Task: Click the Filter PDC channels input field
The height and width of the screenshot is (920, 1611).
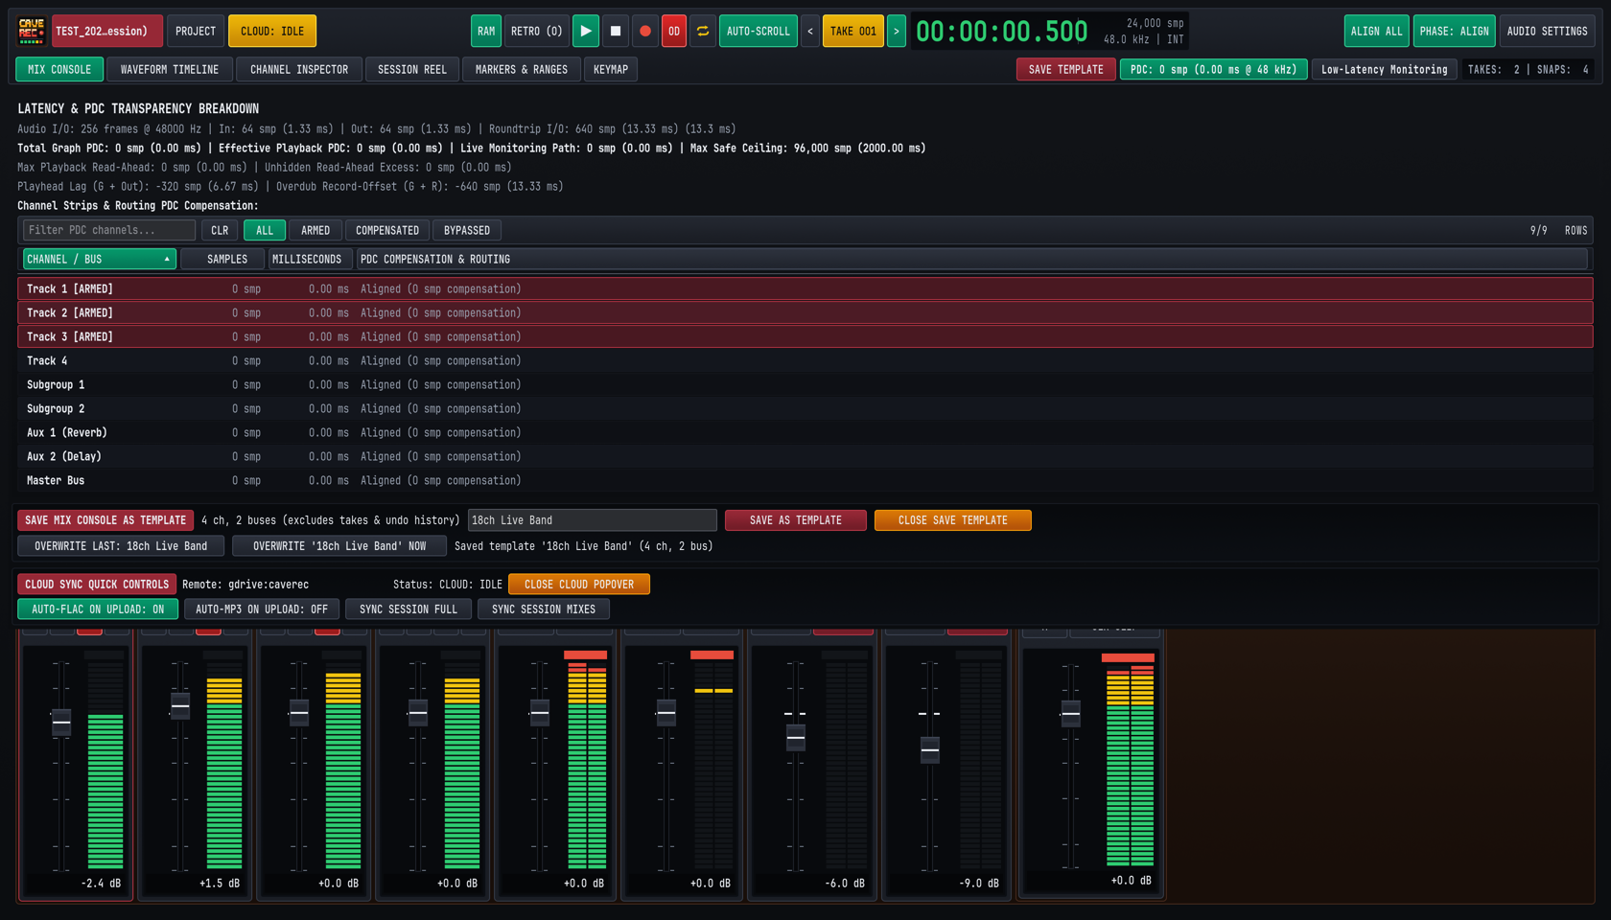Action: click(109, 230)
